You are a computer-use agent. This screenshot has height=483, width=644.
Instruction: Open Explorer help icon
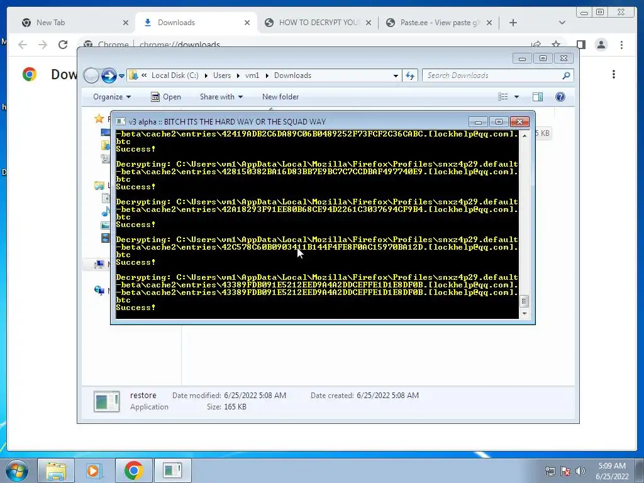[x=560, y=97]
